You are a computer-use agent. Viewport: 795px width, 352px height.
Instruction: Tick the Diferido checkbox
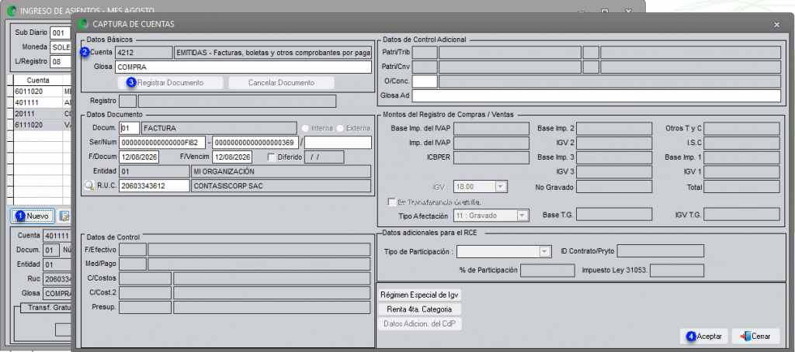click(x=271, y=157)
